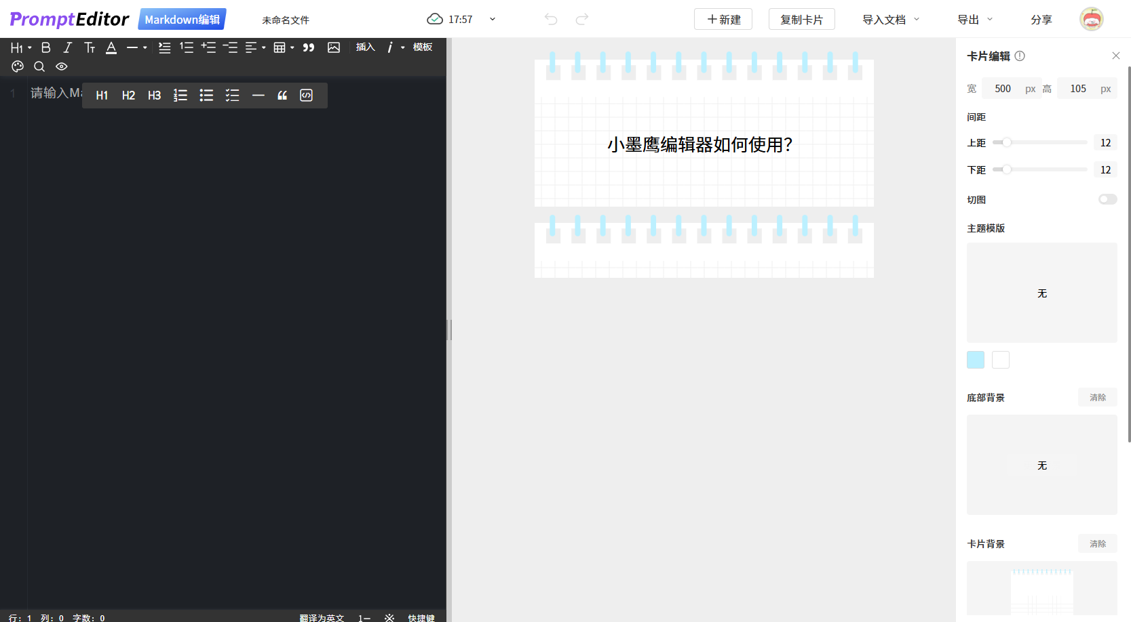1131x622 pixels.
Task: Open the image insert icon in toolbar
Action: click(333, 47)
